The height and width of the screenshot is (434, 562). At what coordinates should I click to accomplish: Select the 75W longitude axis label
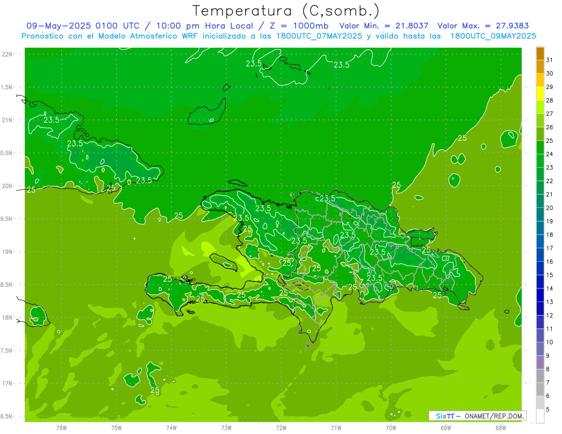117,428
